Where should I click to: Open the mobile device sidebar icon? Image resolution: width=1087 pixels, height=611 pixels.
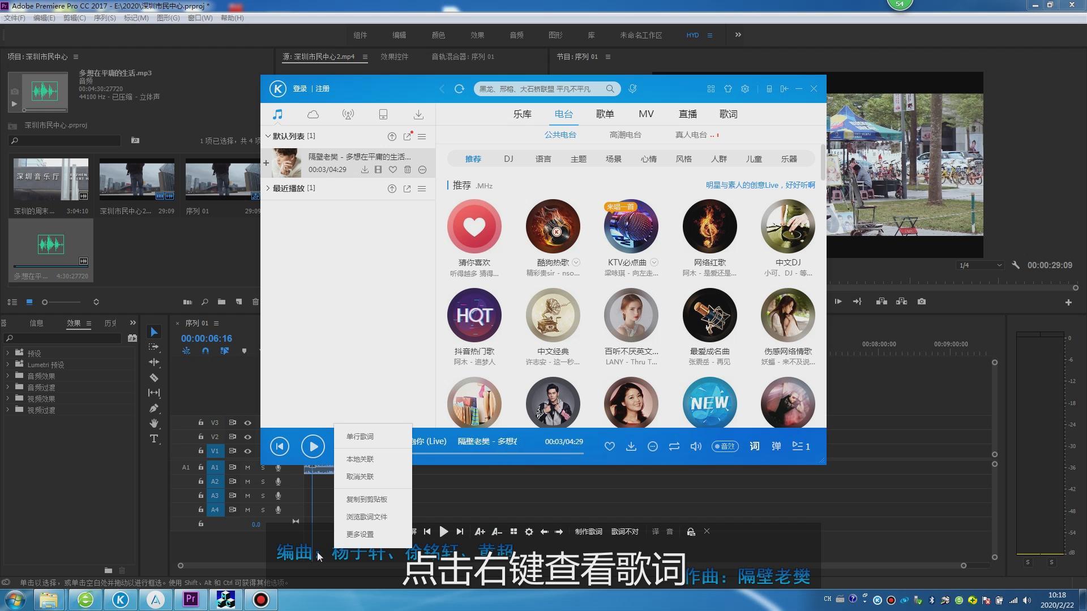(x=383, y=114)
